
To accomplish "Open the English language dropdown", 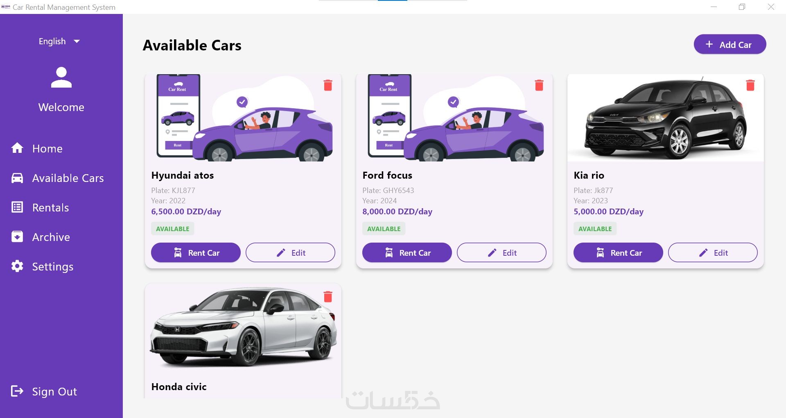I will [x=59, y=41].
